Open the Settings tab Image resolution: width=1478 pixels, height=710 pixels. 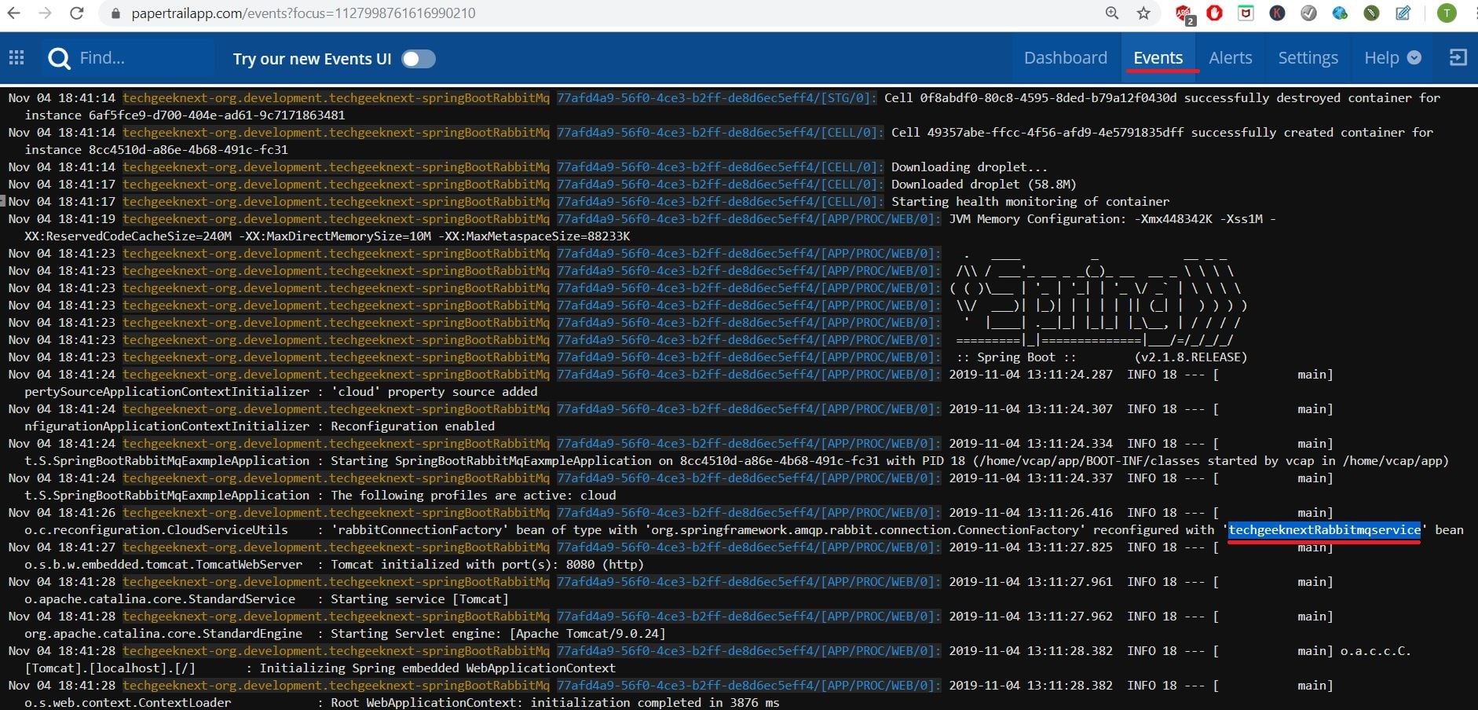[1308, 58]
